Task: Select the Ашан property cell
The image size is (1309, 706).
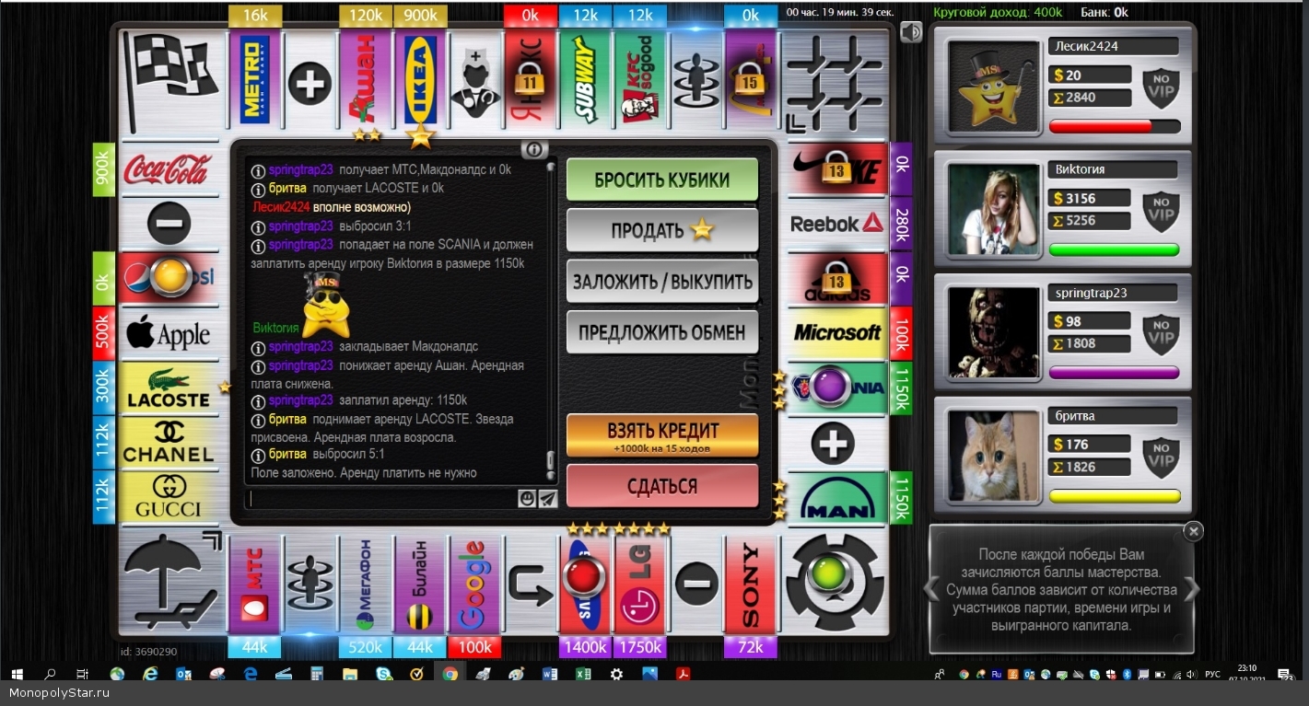Action: pyautogui.click(x=365, y=80)
